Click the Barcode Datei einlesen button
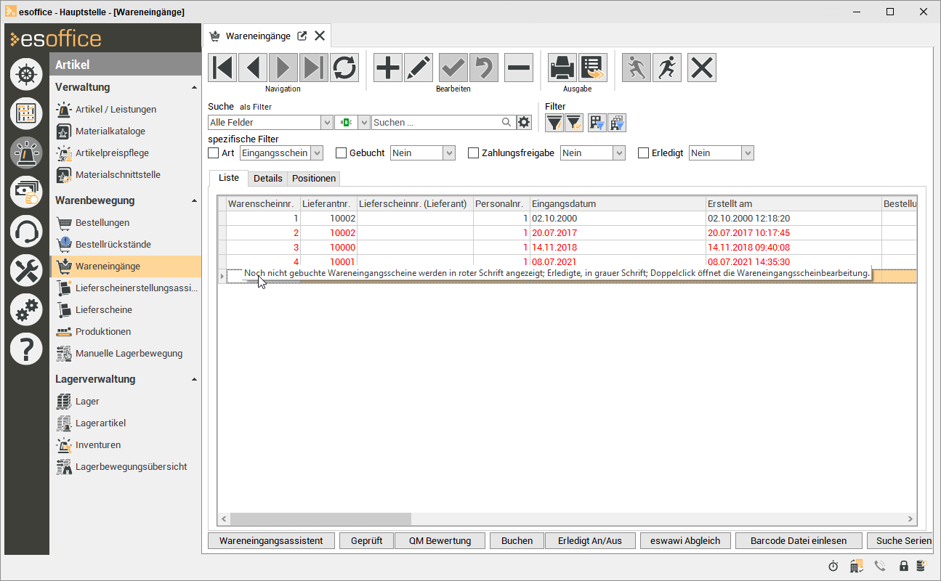The width and height of the screenshot is (941, 581). pos(799,541)
